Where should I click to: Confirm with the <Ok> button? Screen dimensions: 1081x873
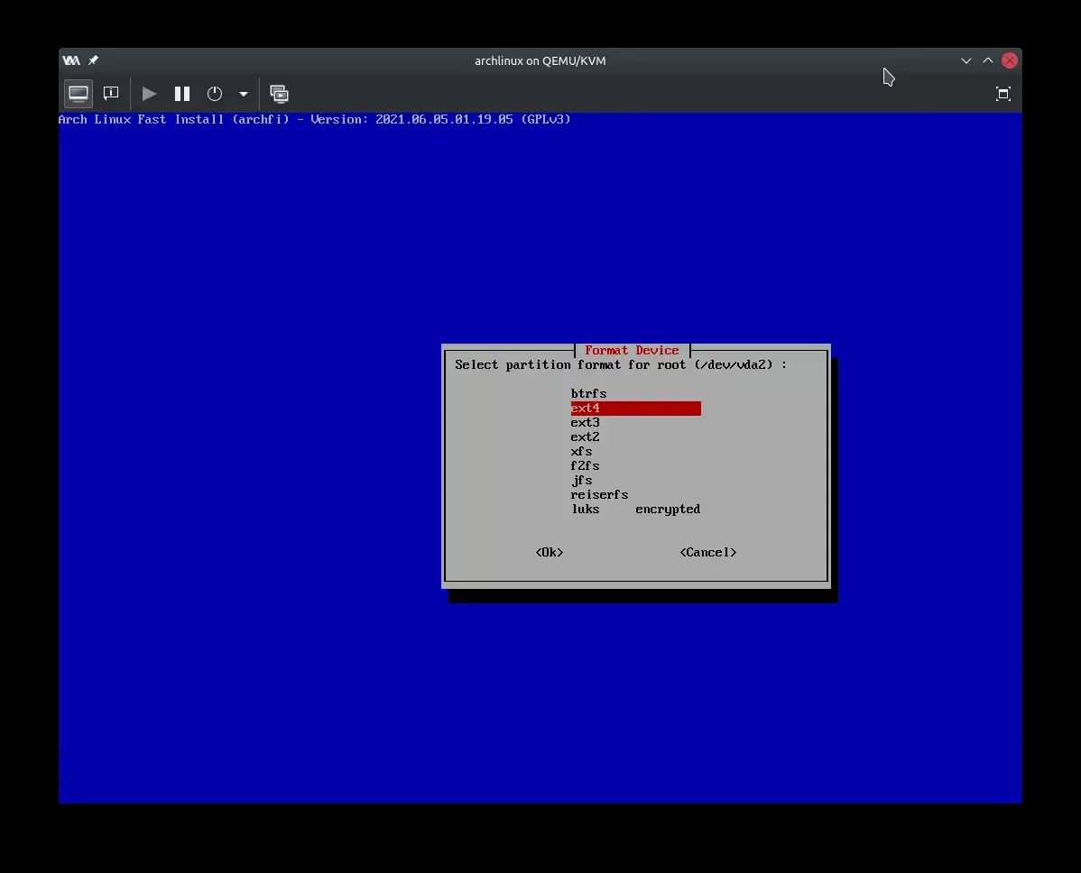(550, 553)
